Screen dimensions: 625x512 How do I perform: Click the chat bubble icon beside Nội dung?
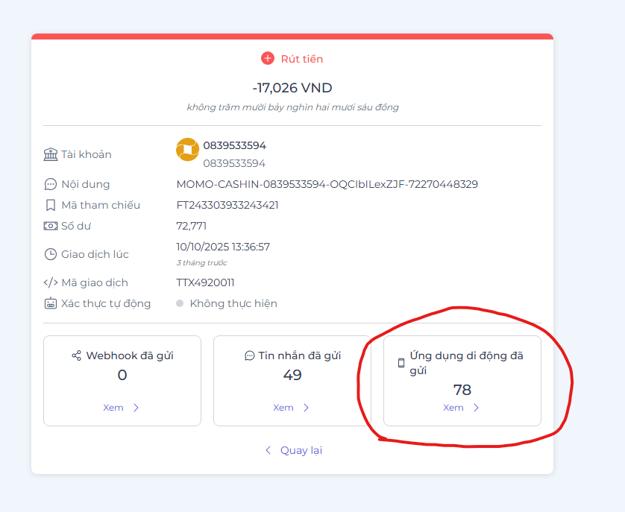(50, 184)
